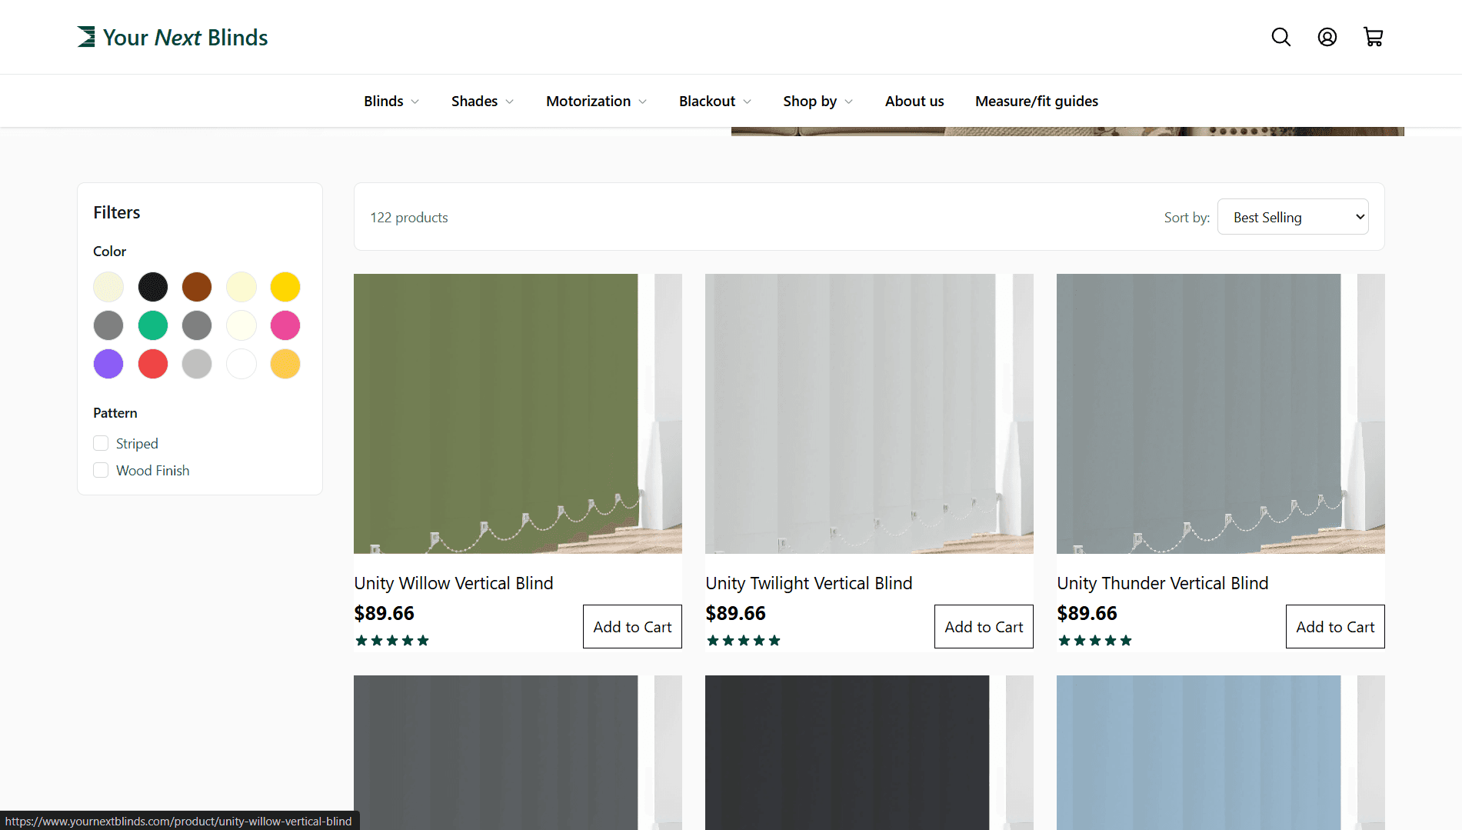Screen dimensions: 1462x830
Task: Open the Unity Willow Vertical Blind title link
Action: click(x=454, y=583)
